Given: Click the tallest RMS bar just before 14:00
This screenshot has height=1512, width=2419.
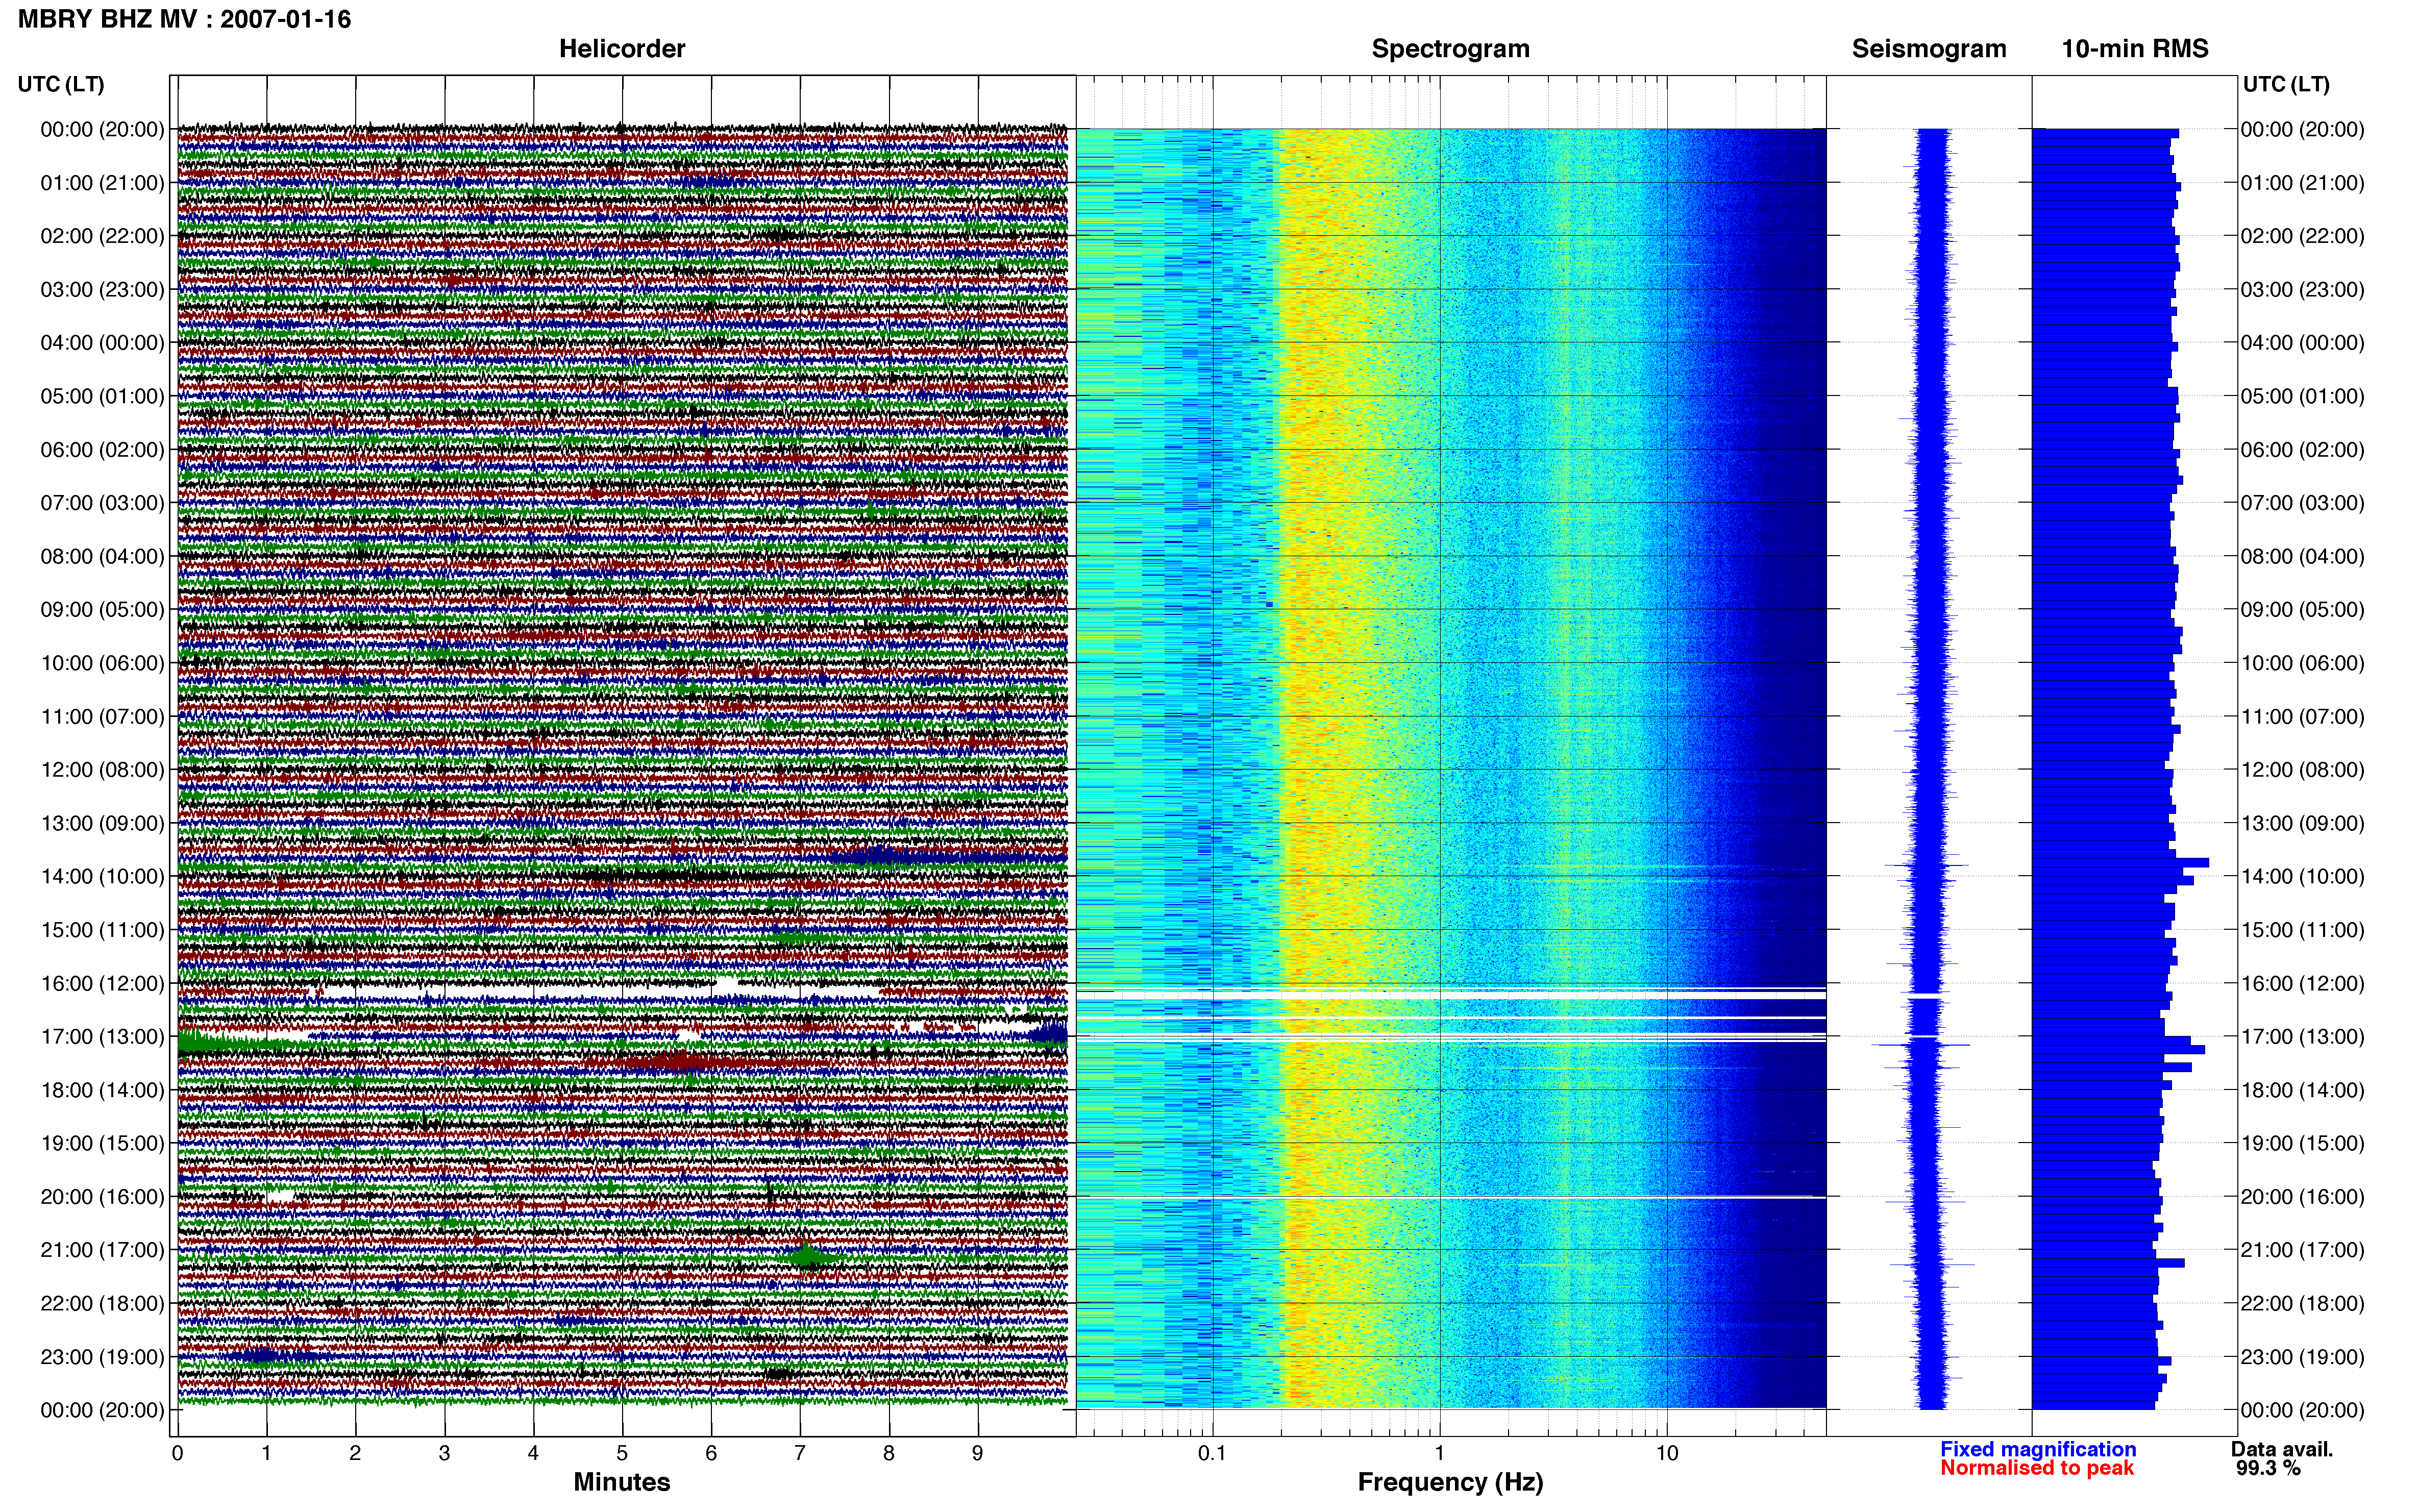Looking at the screenshot, I should click(2120, 862).
